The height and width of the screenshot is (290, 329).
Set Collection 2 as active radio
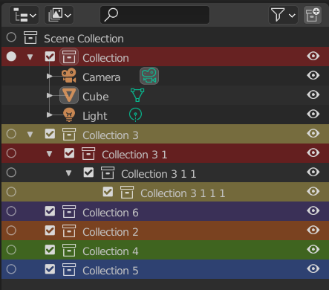point(11,231)
